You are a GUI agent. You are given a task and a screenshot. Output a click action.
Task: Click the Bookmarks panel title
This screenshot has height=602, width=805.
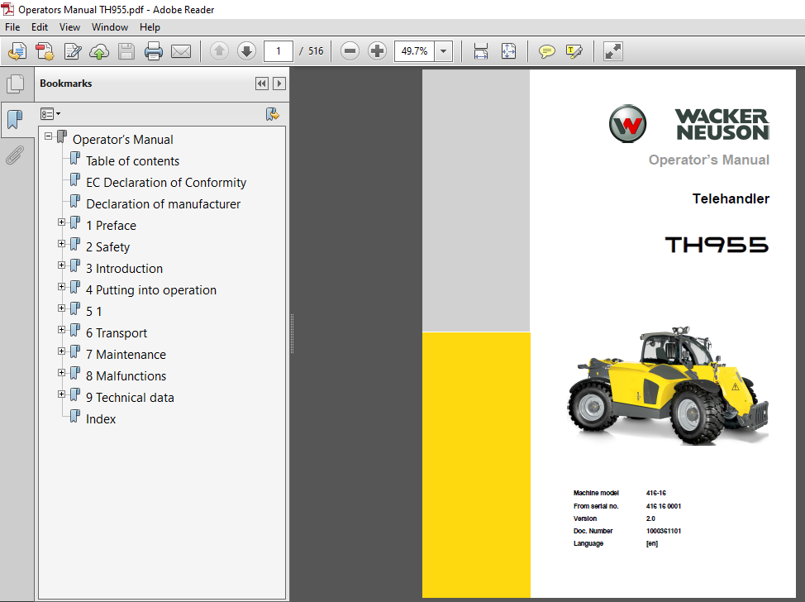pyautogui.click(x=66, y=84)
